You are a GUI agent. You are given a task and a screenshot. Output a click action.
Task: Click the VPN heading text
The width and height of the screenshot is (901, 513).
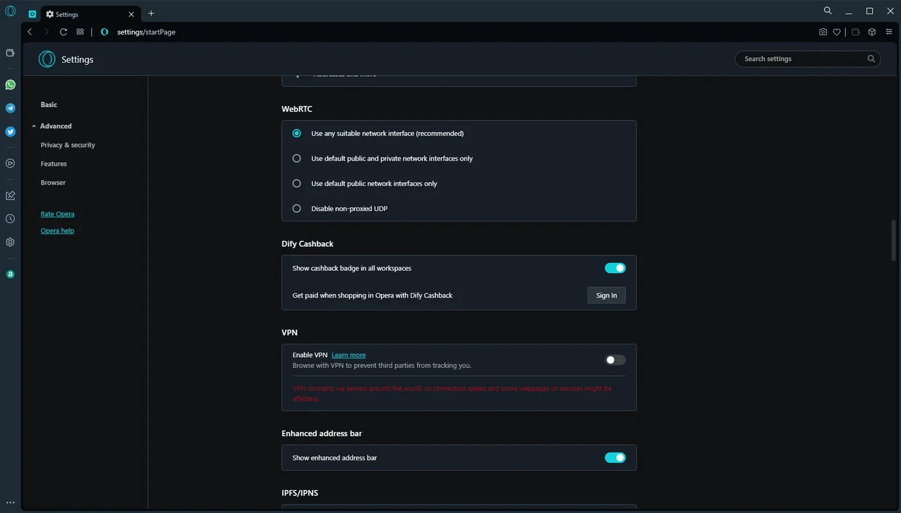pos(290,333)
